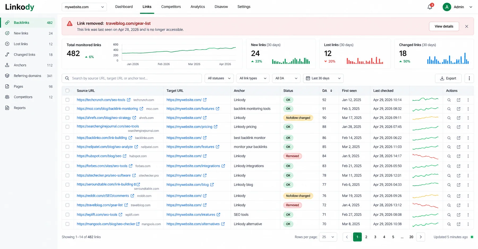Check the ahrefs.com row checkbox
Viewport: 478px width, 249px height.
[67, 118]
